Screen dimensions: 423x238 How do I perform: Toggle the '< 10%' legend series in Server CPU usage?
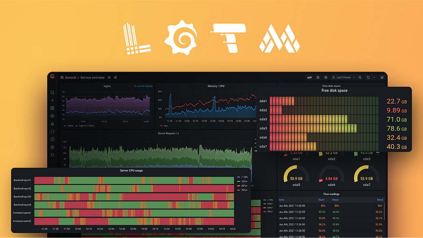[x=244, y=177]
